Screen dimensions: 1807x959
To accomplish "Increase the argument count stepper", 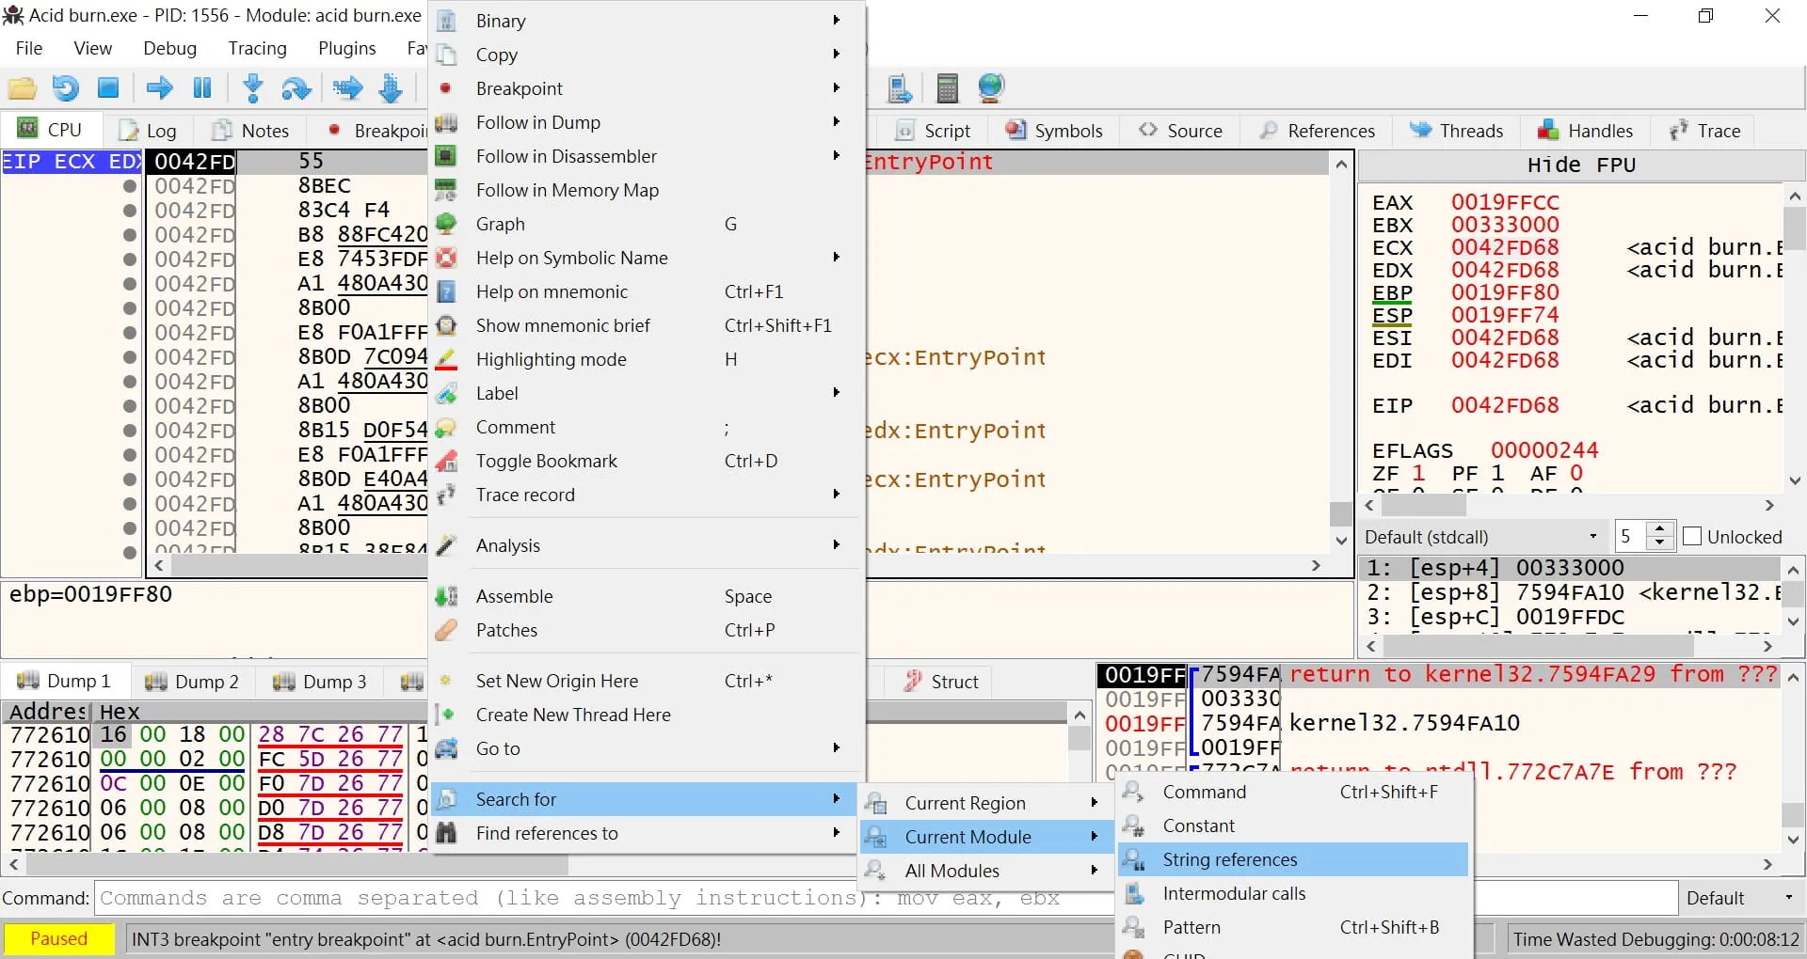I will point(1661,530).
